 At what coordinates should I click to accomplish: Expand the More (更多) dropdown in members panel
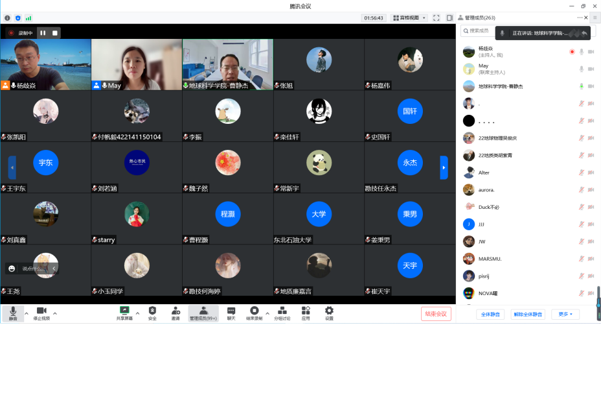pyautogui.click(x=565, y=314)
